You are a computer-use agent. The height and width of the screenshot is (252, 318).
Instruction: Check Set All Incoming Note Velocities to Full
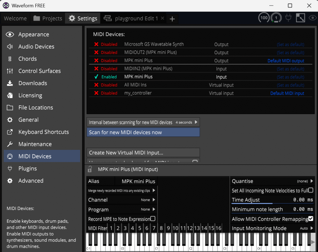pyautogui.click(x=311, y=190)
